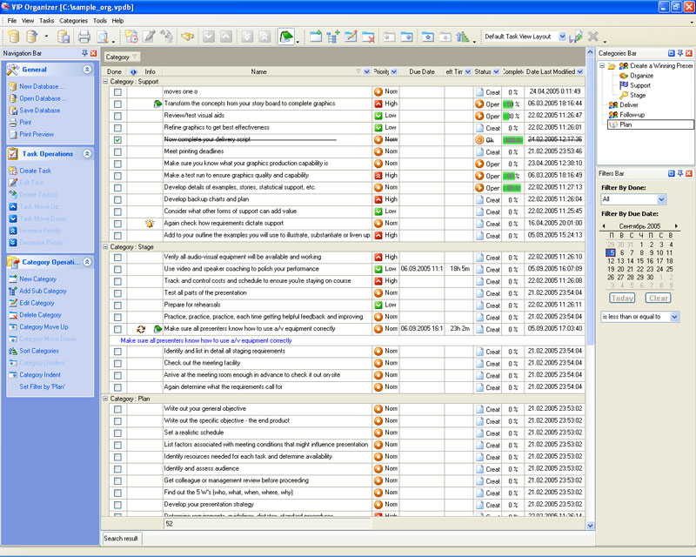Click the Create Task link
Viewport: 696px width, 557px height.
(x=35, y=171)
